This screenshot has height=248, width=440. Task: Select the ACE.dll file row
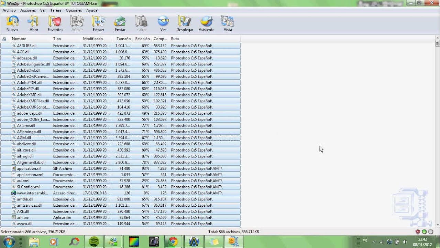pos(120,52)
